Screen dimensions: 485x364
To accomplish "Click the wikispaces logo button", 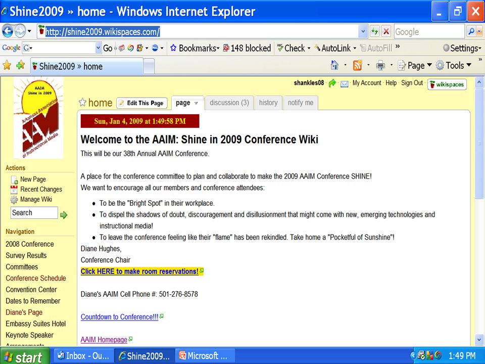I will click(x=447, y=84).
